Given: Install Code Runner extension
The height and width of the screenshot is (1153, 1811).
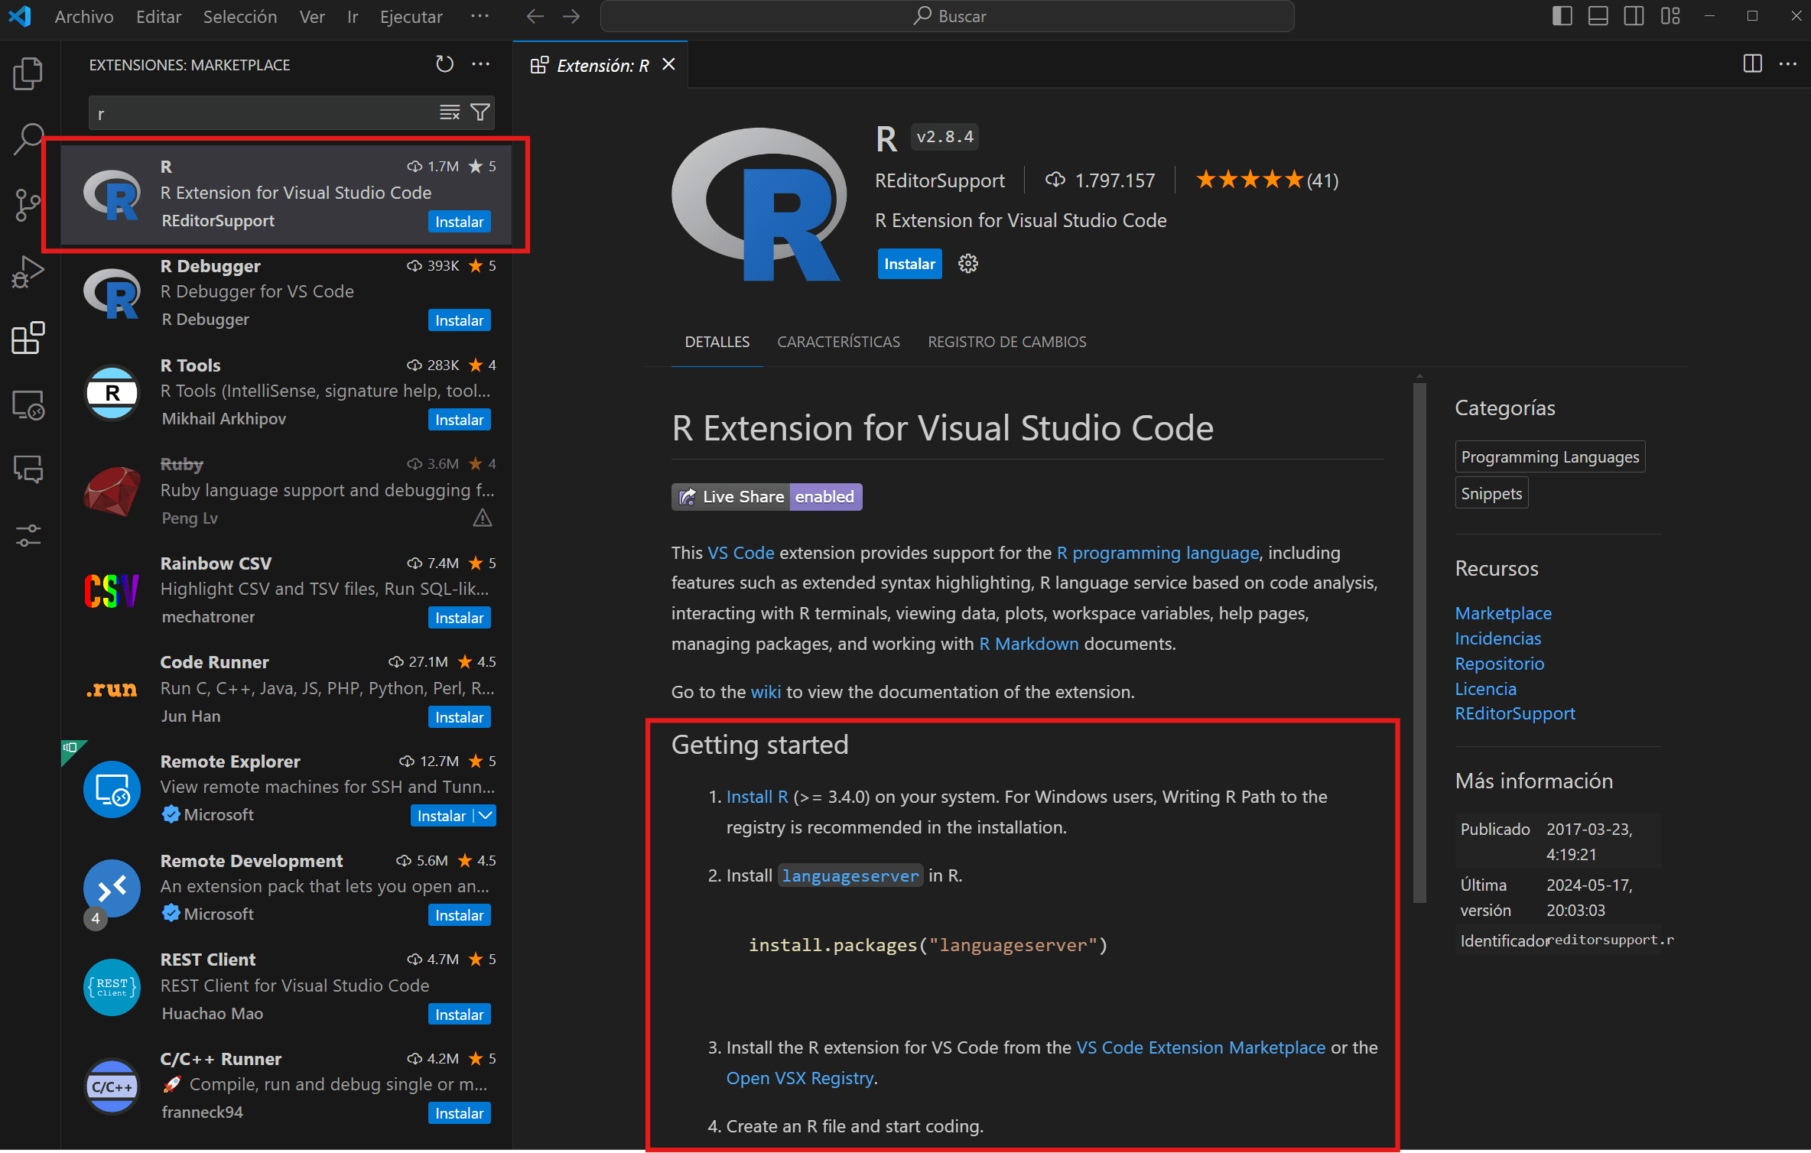Looking at the screenshot, I should [459, 717].
